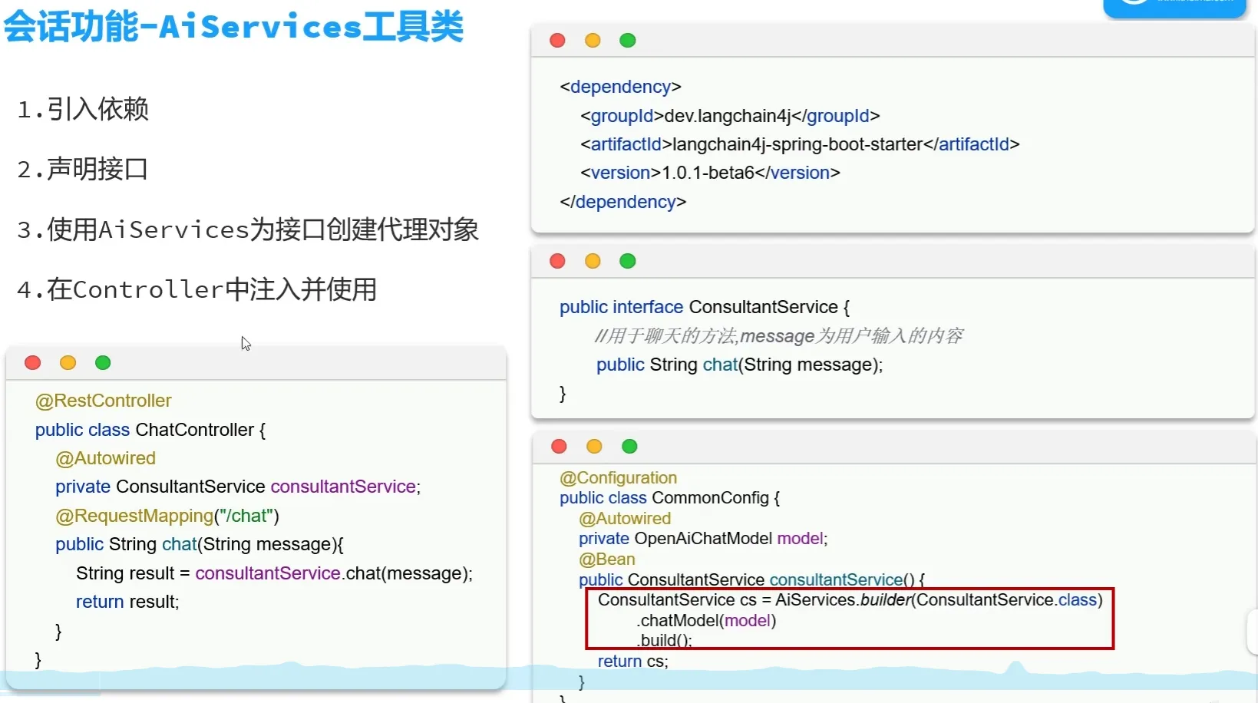Click the red dot on the ConsultantService interface window

point(558,261)
